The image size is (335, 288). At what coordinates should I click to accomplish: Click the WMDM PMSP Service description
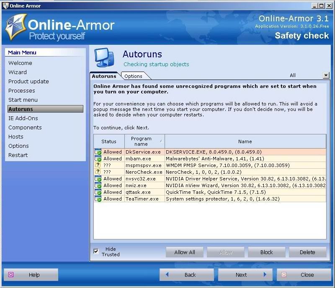pos(228,165)
